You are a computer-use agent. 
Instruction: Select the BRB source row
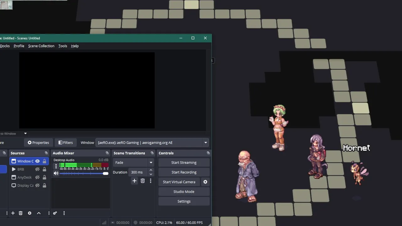click(x=29, y=169)
